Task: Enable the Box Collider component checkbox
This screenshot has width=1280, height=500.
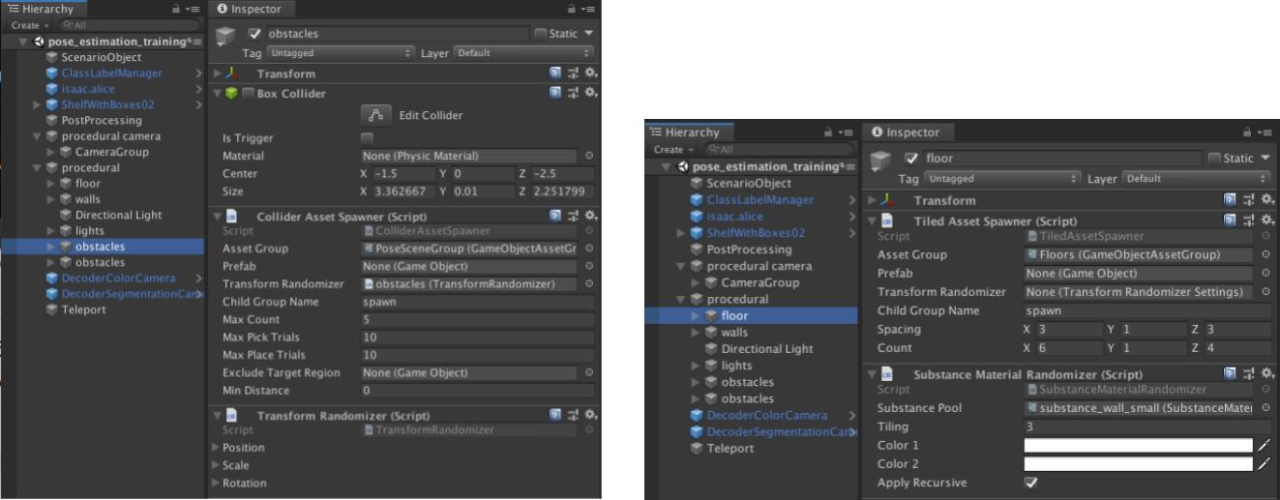Action: coord(248,94)
